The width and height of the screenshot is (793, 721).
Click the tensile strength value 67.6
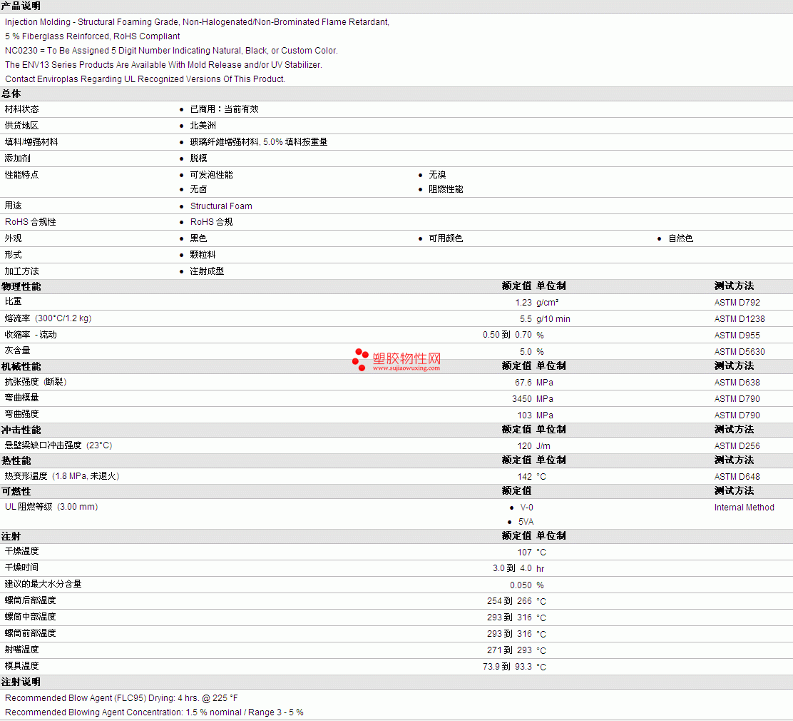coord(523,383)
